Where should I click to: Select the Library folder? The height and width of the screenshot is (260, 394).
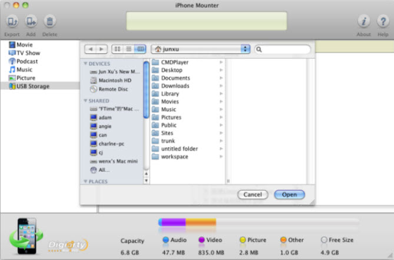coord(165,94)
